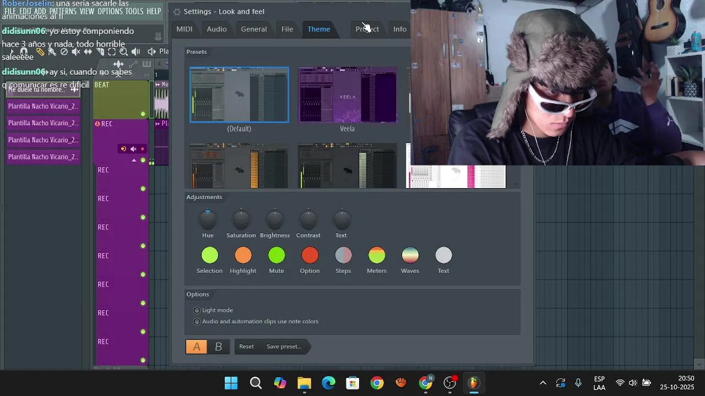Switch to theme slot A
The height and width of the screenshot is (396, 705).
(197, 346)
